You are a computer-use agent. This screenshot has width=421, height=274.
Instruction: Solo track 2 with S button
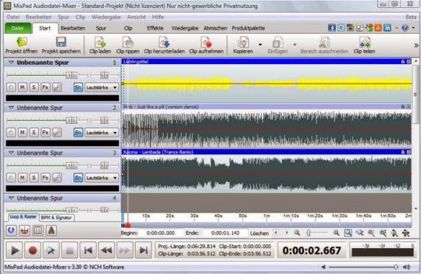(34, 132)
